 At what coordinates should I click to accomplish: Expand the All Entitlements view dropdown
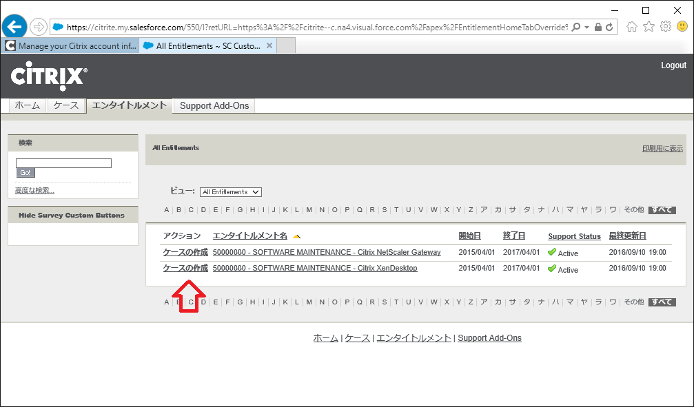coord(231,192)
